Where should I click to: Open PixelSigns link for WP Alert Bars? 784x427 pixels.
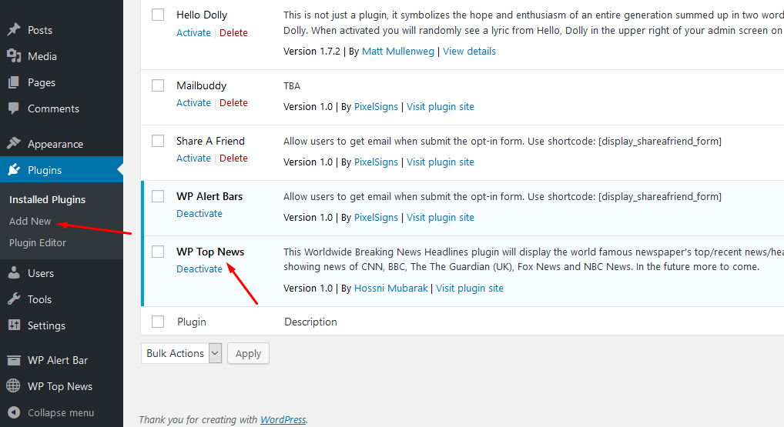point(376,217)
